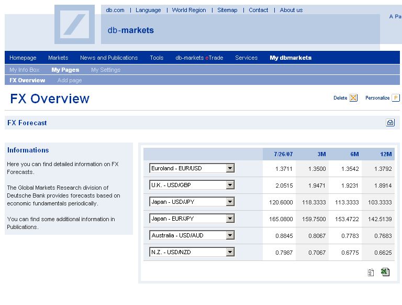Click the USD/JPY 12M value 103.3333

[380, 202]
